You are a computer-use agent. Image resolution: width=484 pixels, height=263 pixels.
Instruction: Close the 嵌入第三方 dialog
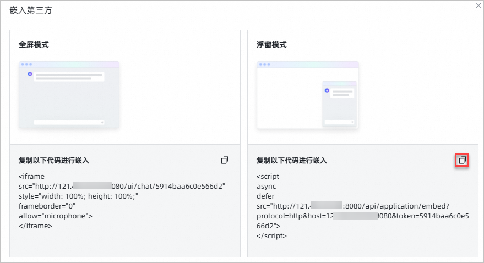[x=478, y=6]
